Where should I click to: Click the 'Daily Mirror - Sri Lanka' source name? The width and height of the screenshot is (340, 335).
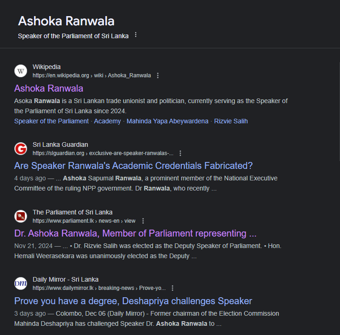(x=65, y=279)
